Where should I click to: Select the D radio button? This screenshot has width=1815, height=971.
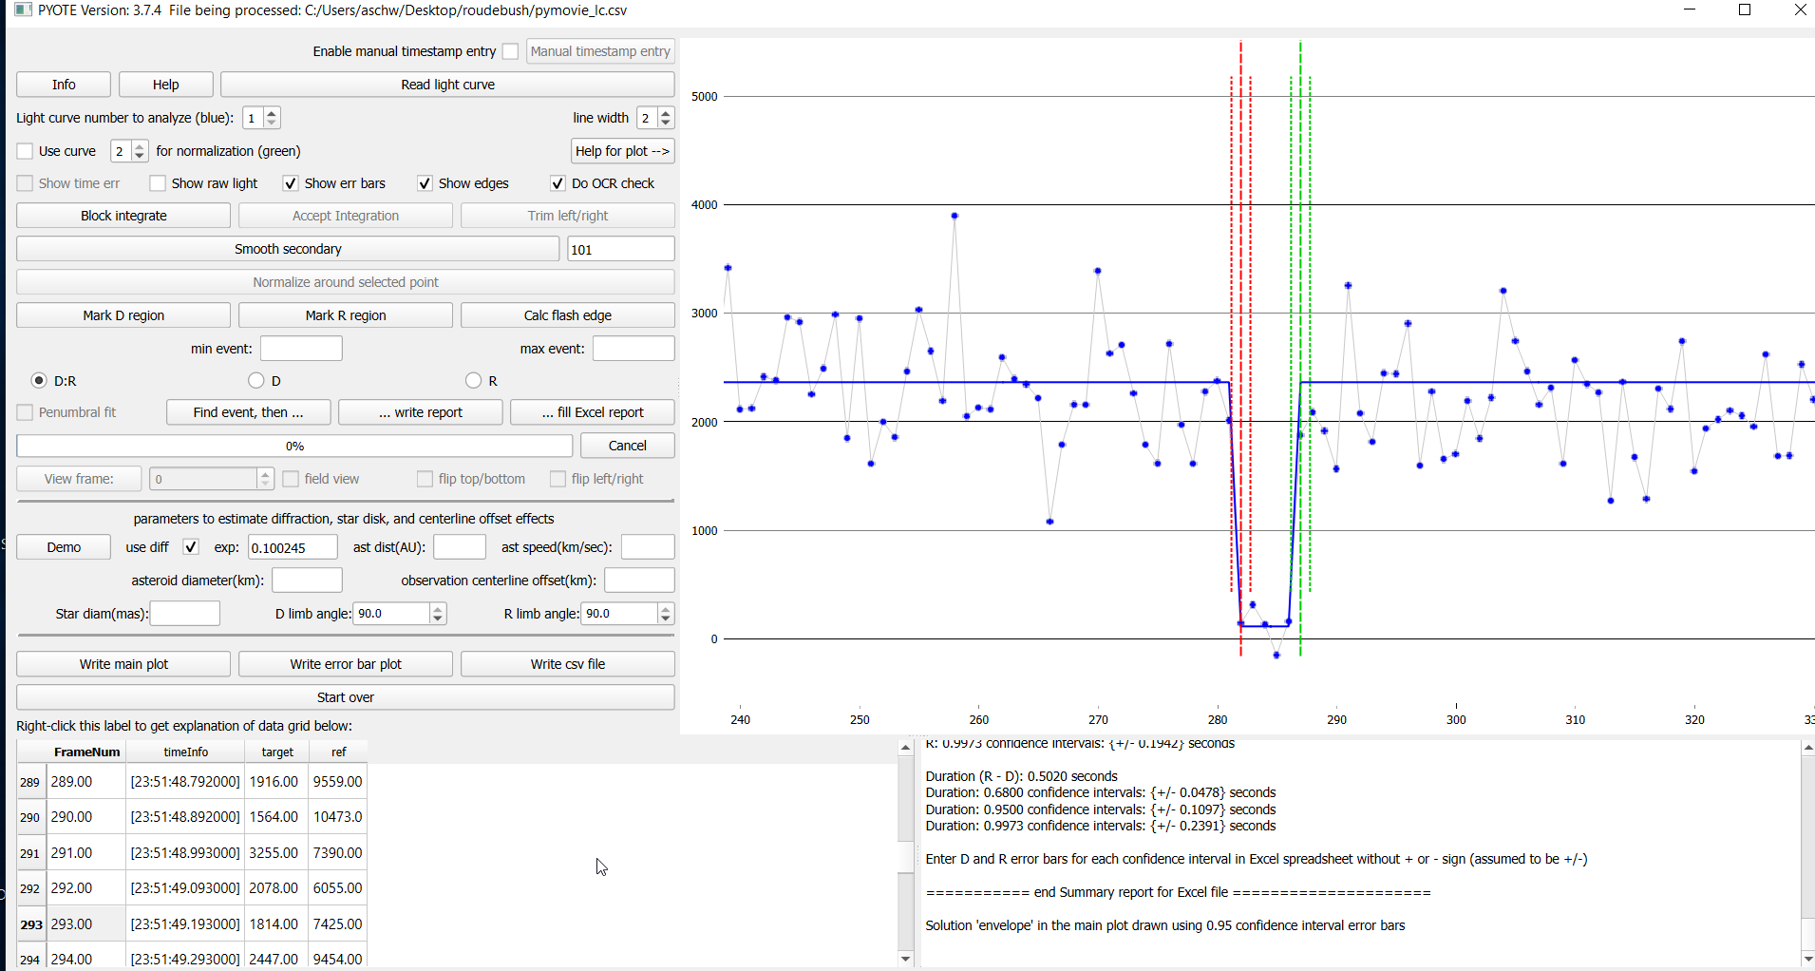pyautogui.click(x=256, y=380)
